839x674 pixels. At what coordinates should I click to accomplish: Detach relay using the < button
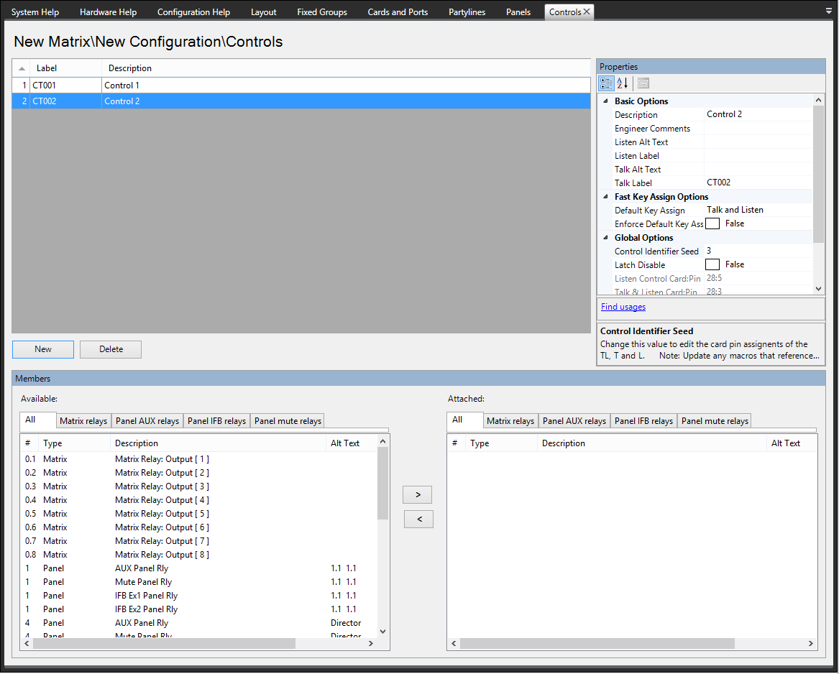(x=418, y=519)
